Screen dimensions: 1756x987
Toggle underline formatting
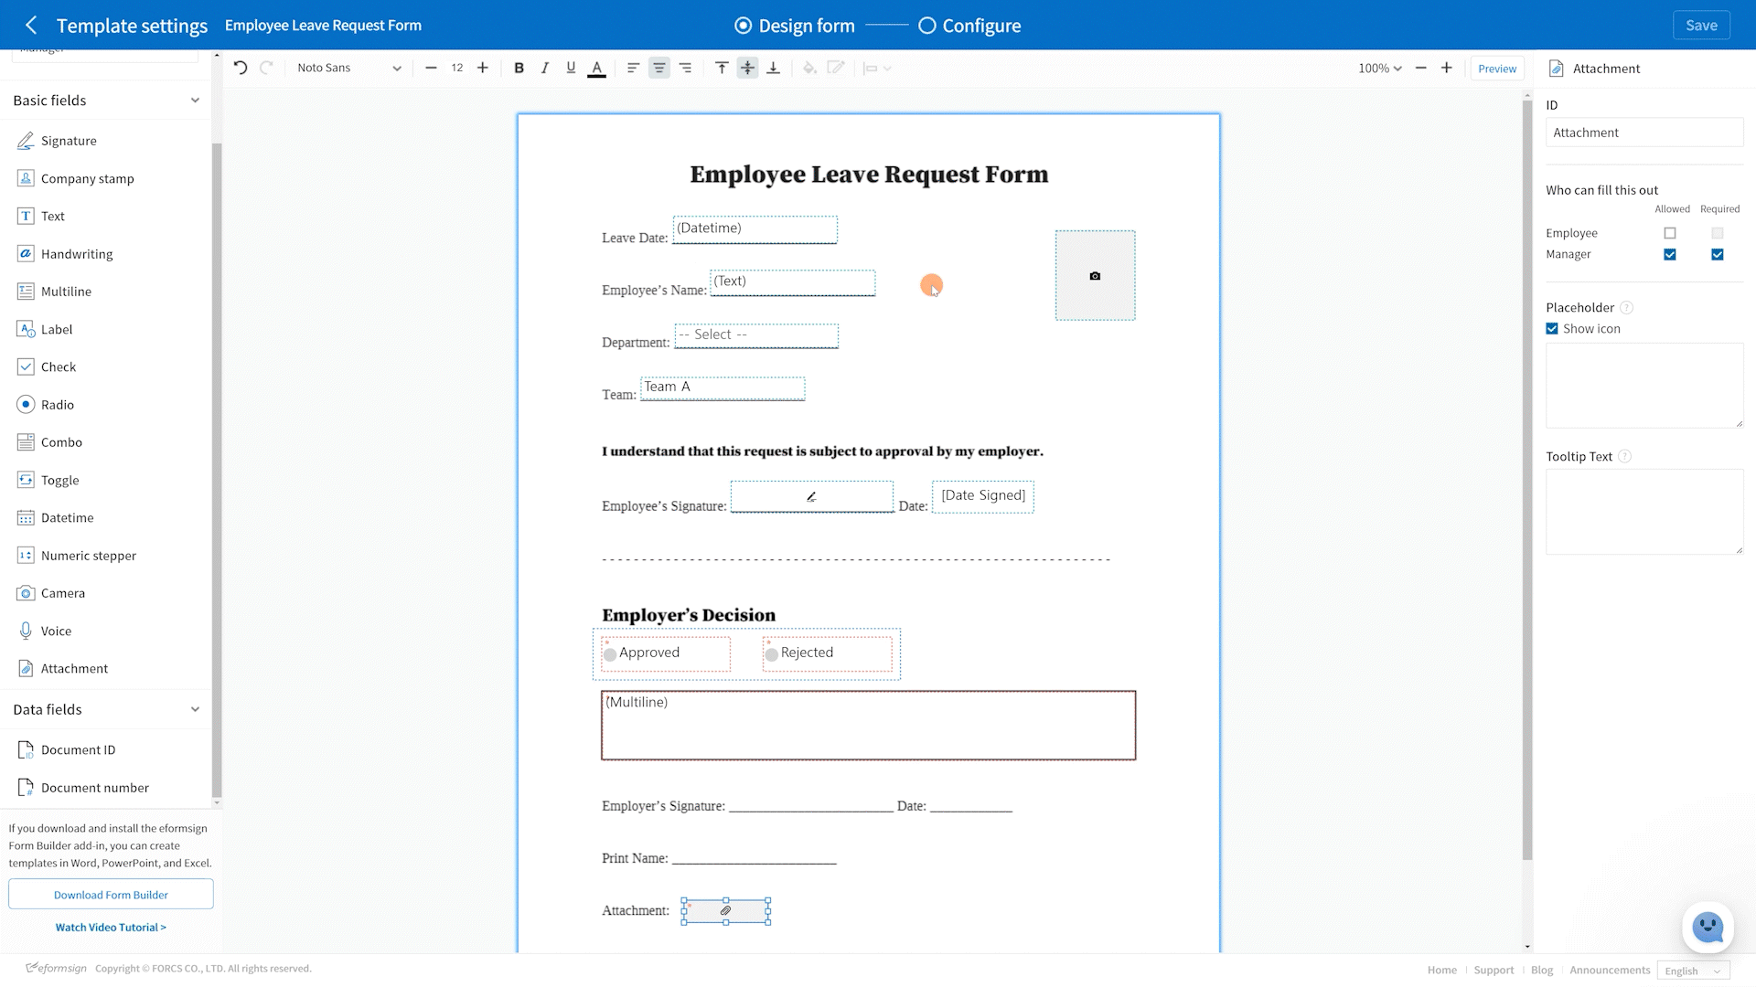click(x=571, y=68)
